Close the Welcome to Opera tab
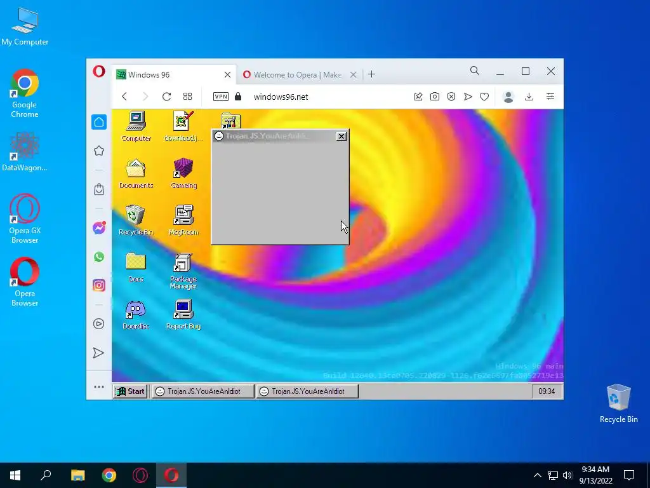This screenshot has height=488, width=650. [x=353, y=75]
